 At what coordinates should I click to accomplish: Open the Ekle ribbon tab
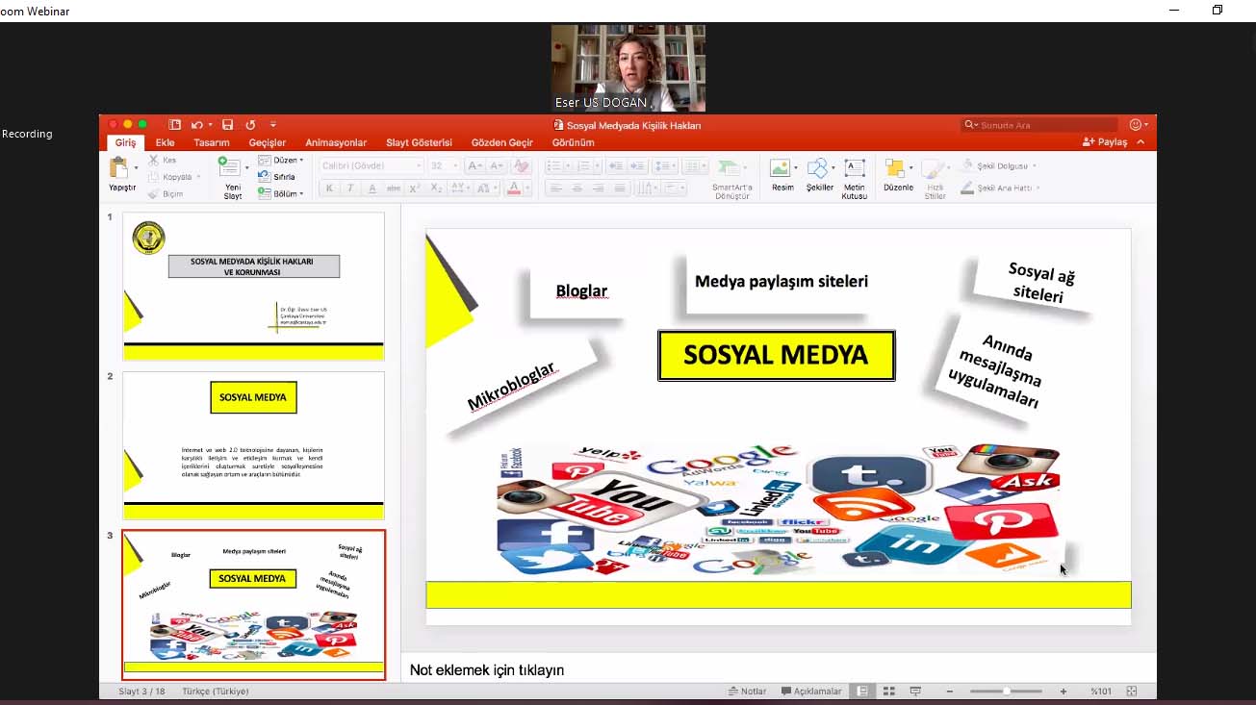tap(166, 142)
